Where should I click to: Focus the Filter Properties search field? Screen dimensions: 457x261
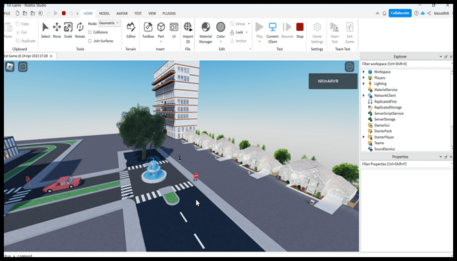point(405,164)
